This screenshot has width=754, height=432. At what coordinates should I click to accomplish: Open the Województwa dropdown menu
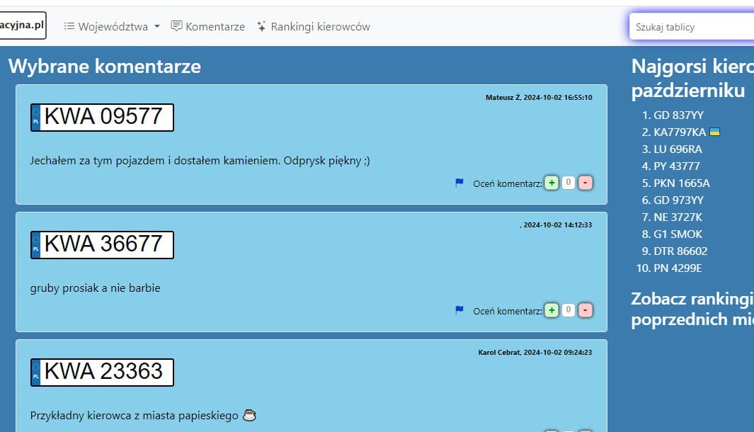tap(113, 26)
